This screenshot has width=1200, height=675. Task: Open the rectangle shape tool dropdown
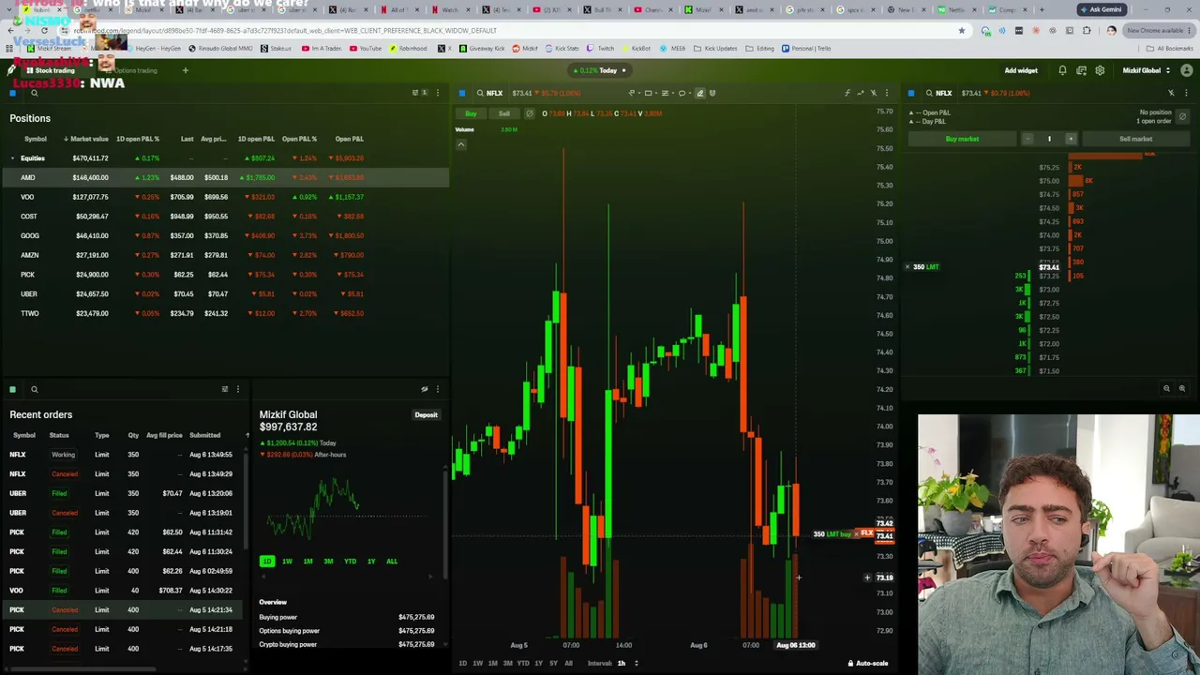651,93
